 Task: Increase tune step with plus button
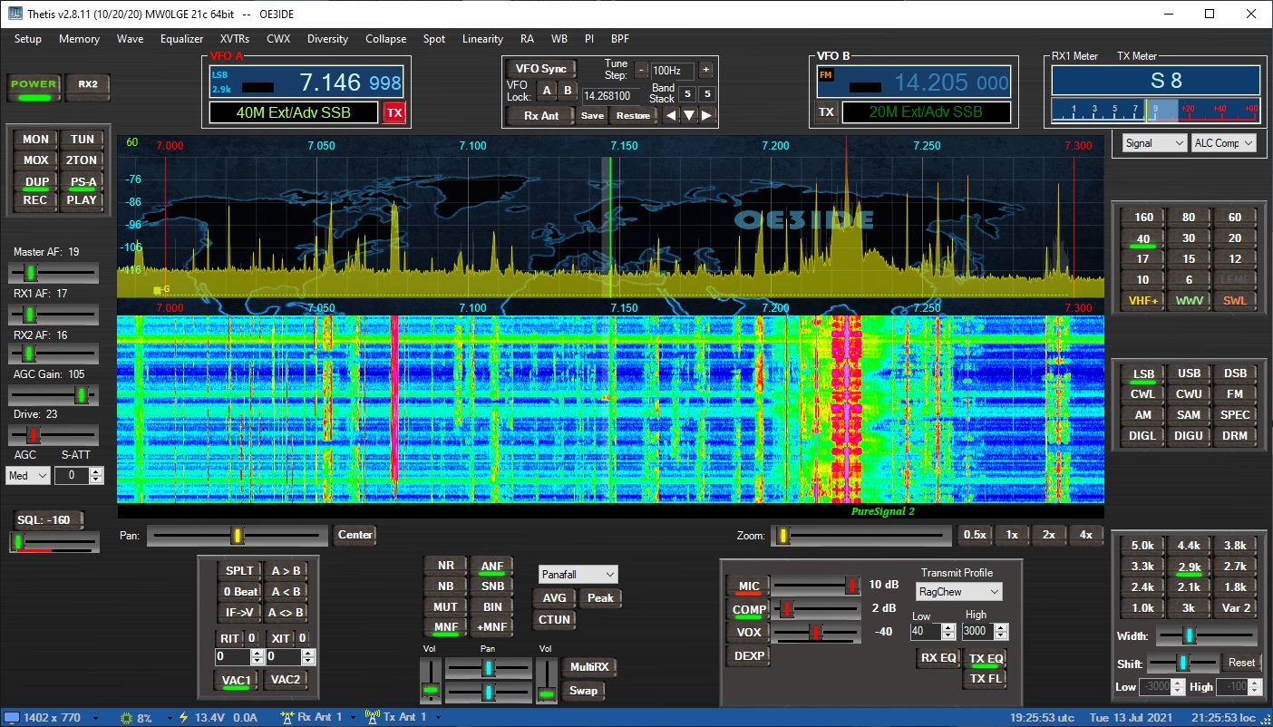705,70
